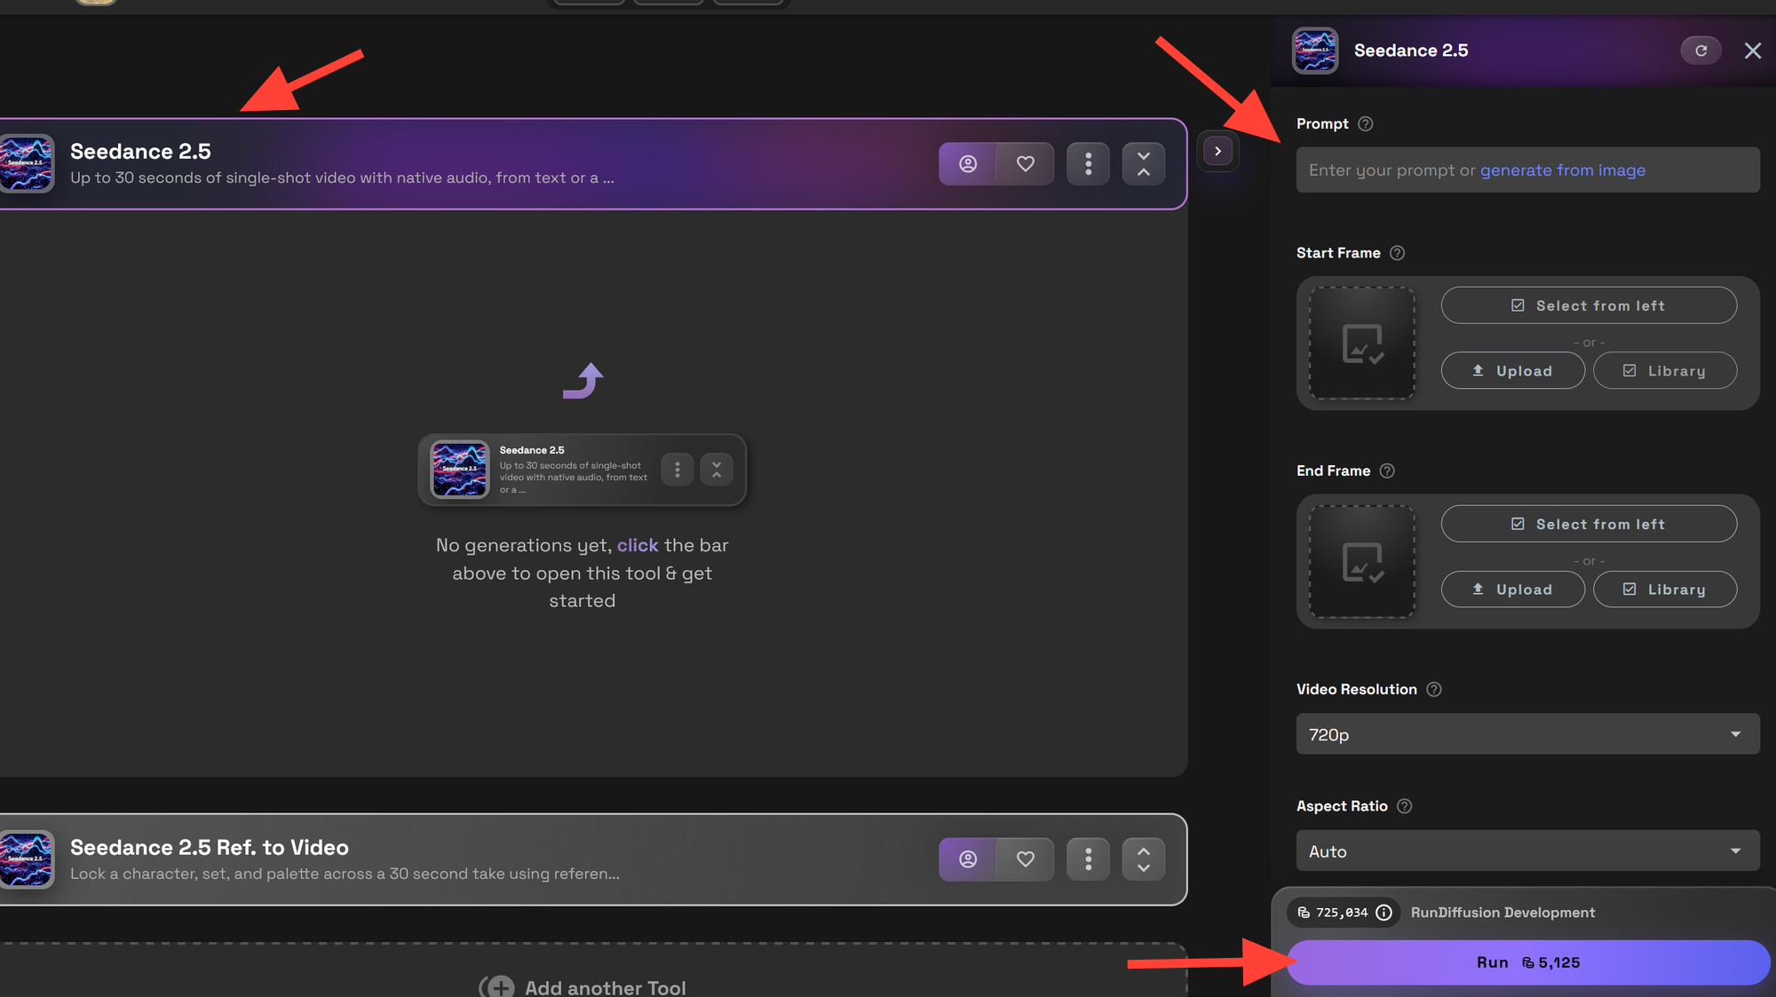Open the profile icon on Seedance 2.5 bar

click(968, 163)
